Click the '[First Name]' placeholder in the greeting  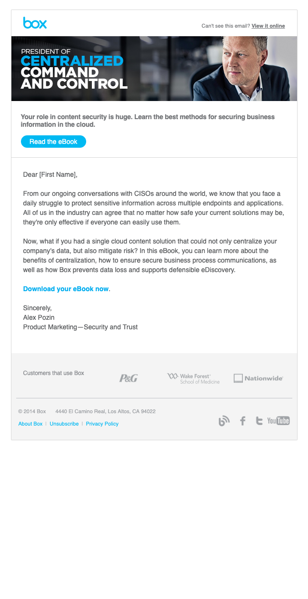click(58, 175)
